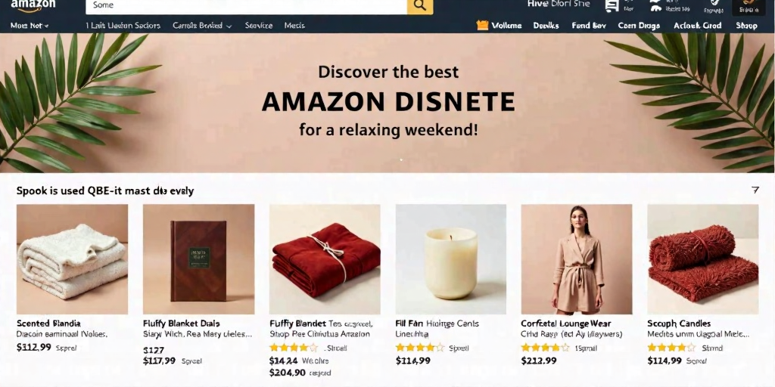Image resolution: width=775 pixels, height=387 pixels.
Task: Click the 'Corfeetal Lounge Wear' product title
Action: click(565, 324)
